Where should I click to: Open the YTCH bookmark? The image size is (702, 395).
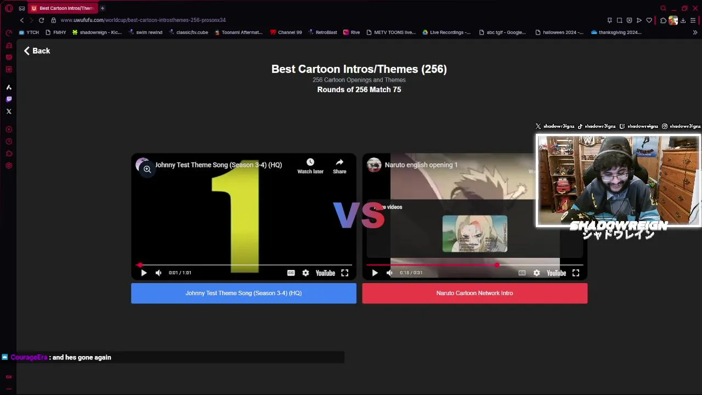(x=29, y=32)
